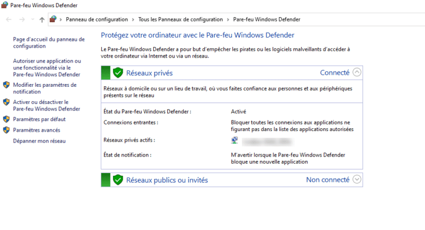Click shield icon beside Modifier les paramètres
Image resolution: width=425 pixels, height=230 pixels.
tap(6, 85)
